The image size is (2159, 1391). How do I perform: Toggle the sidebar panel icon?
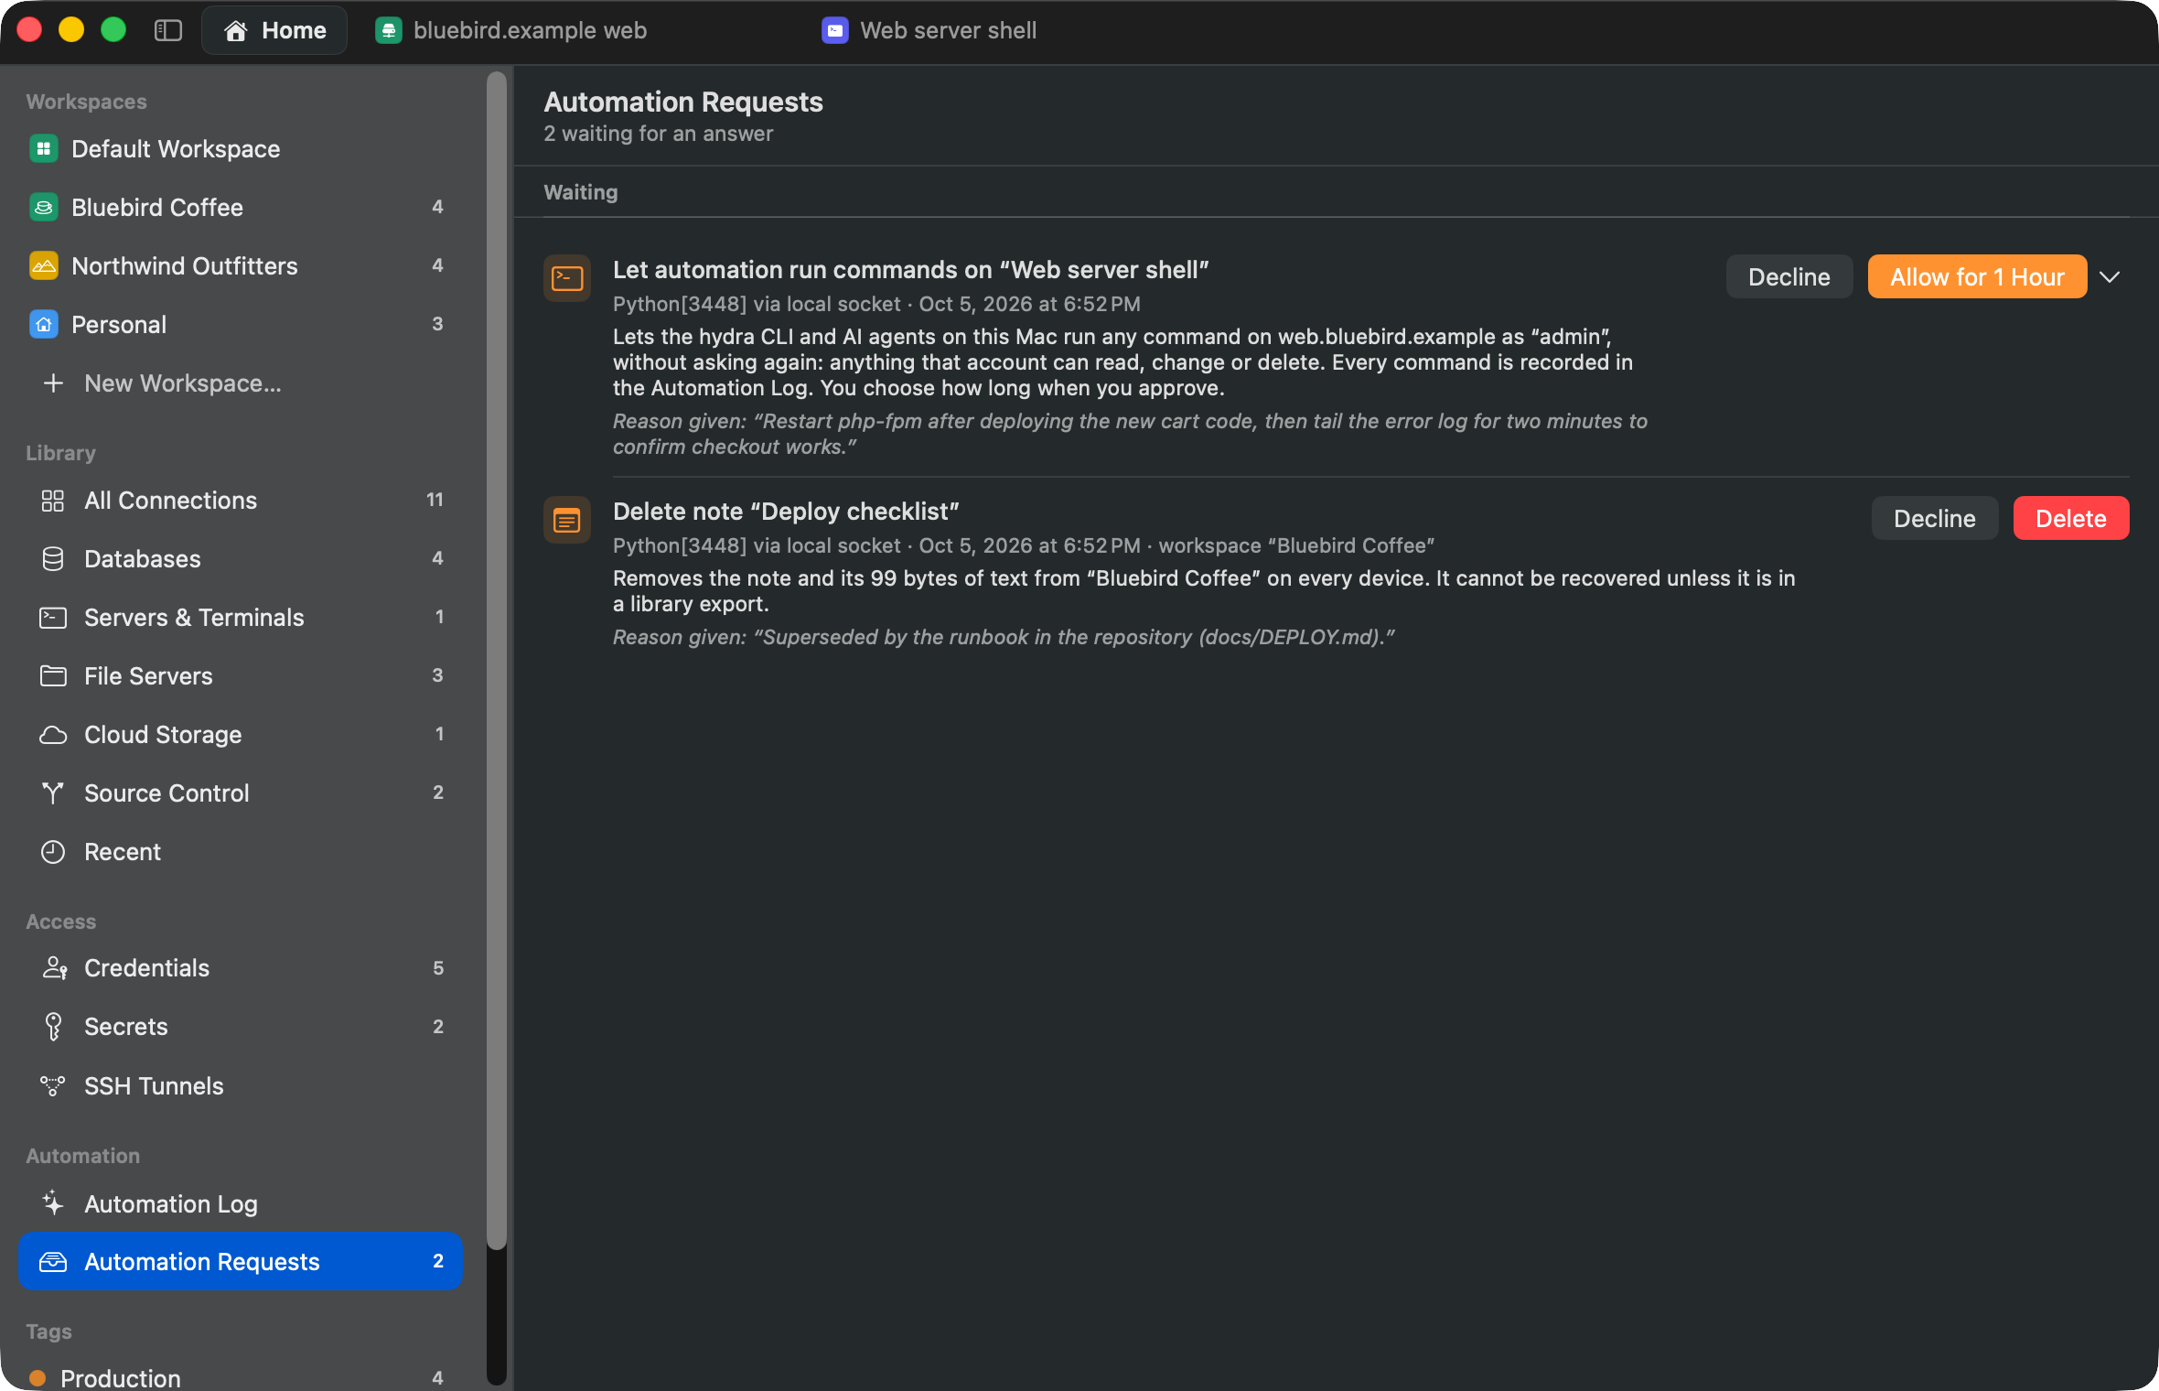pos(168,30)
